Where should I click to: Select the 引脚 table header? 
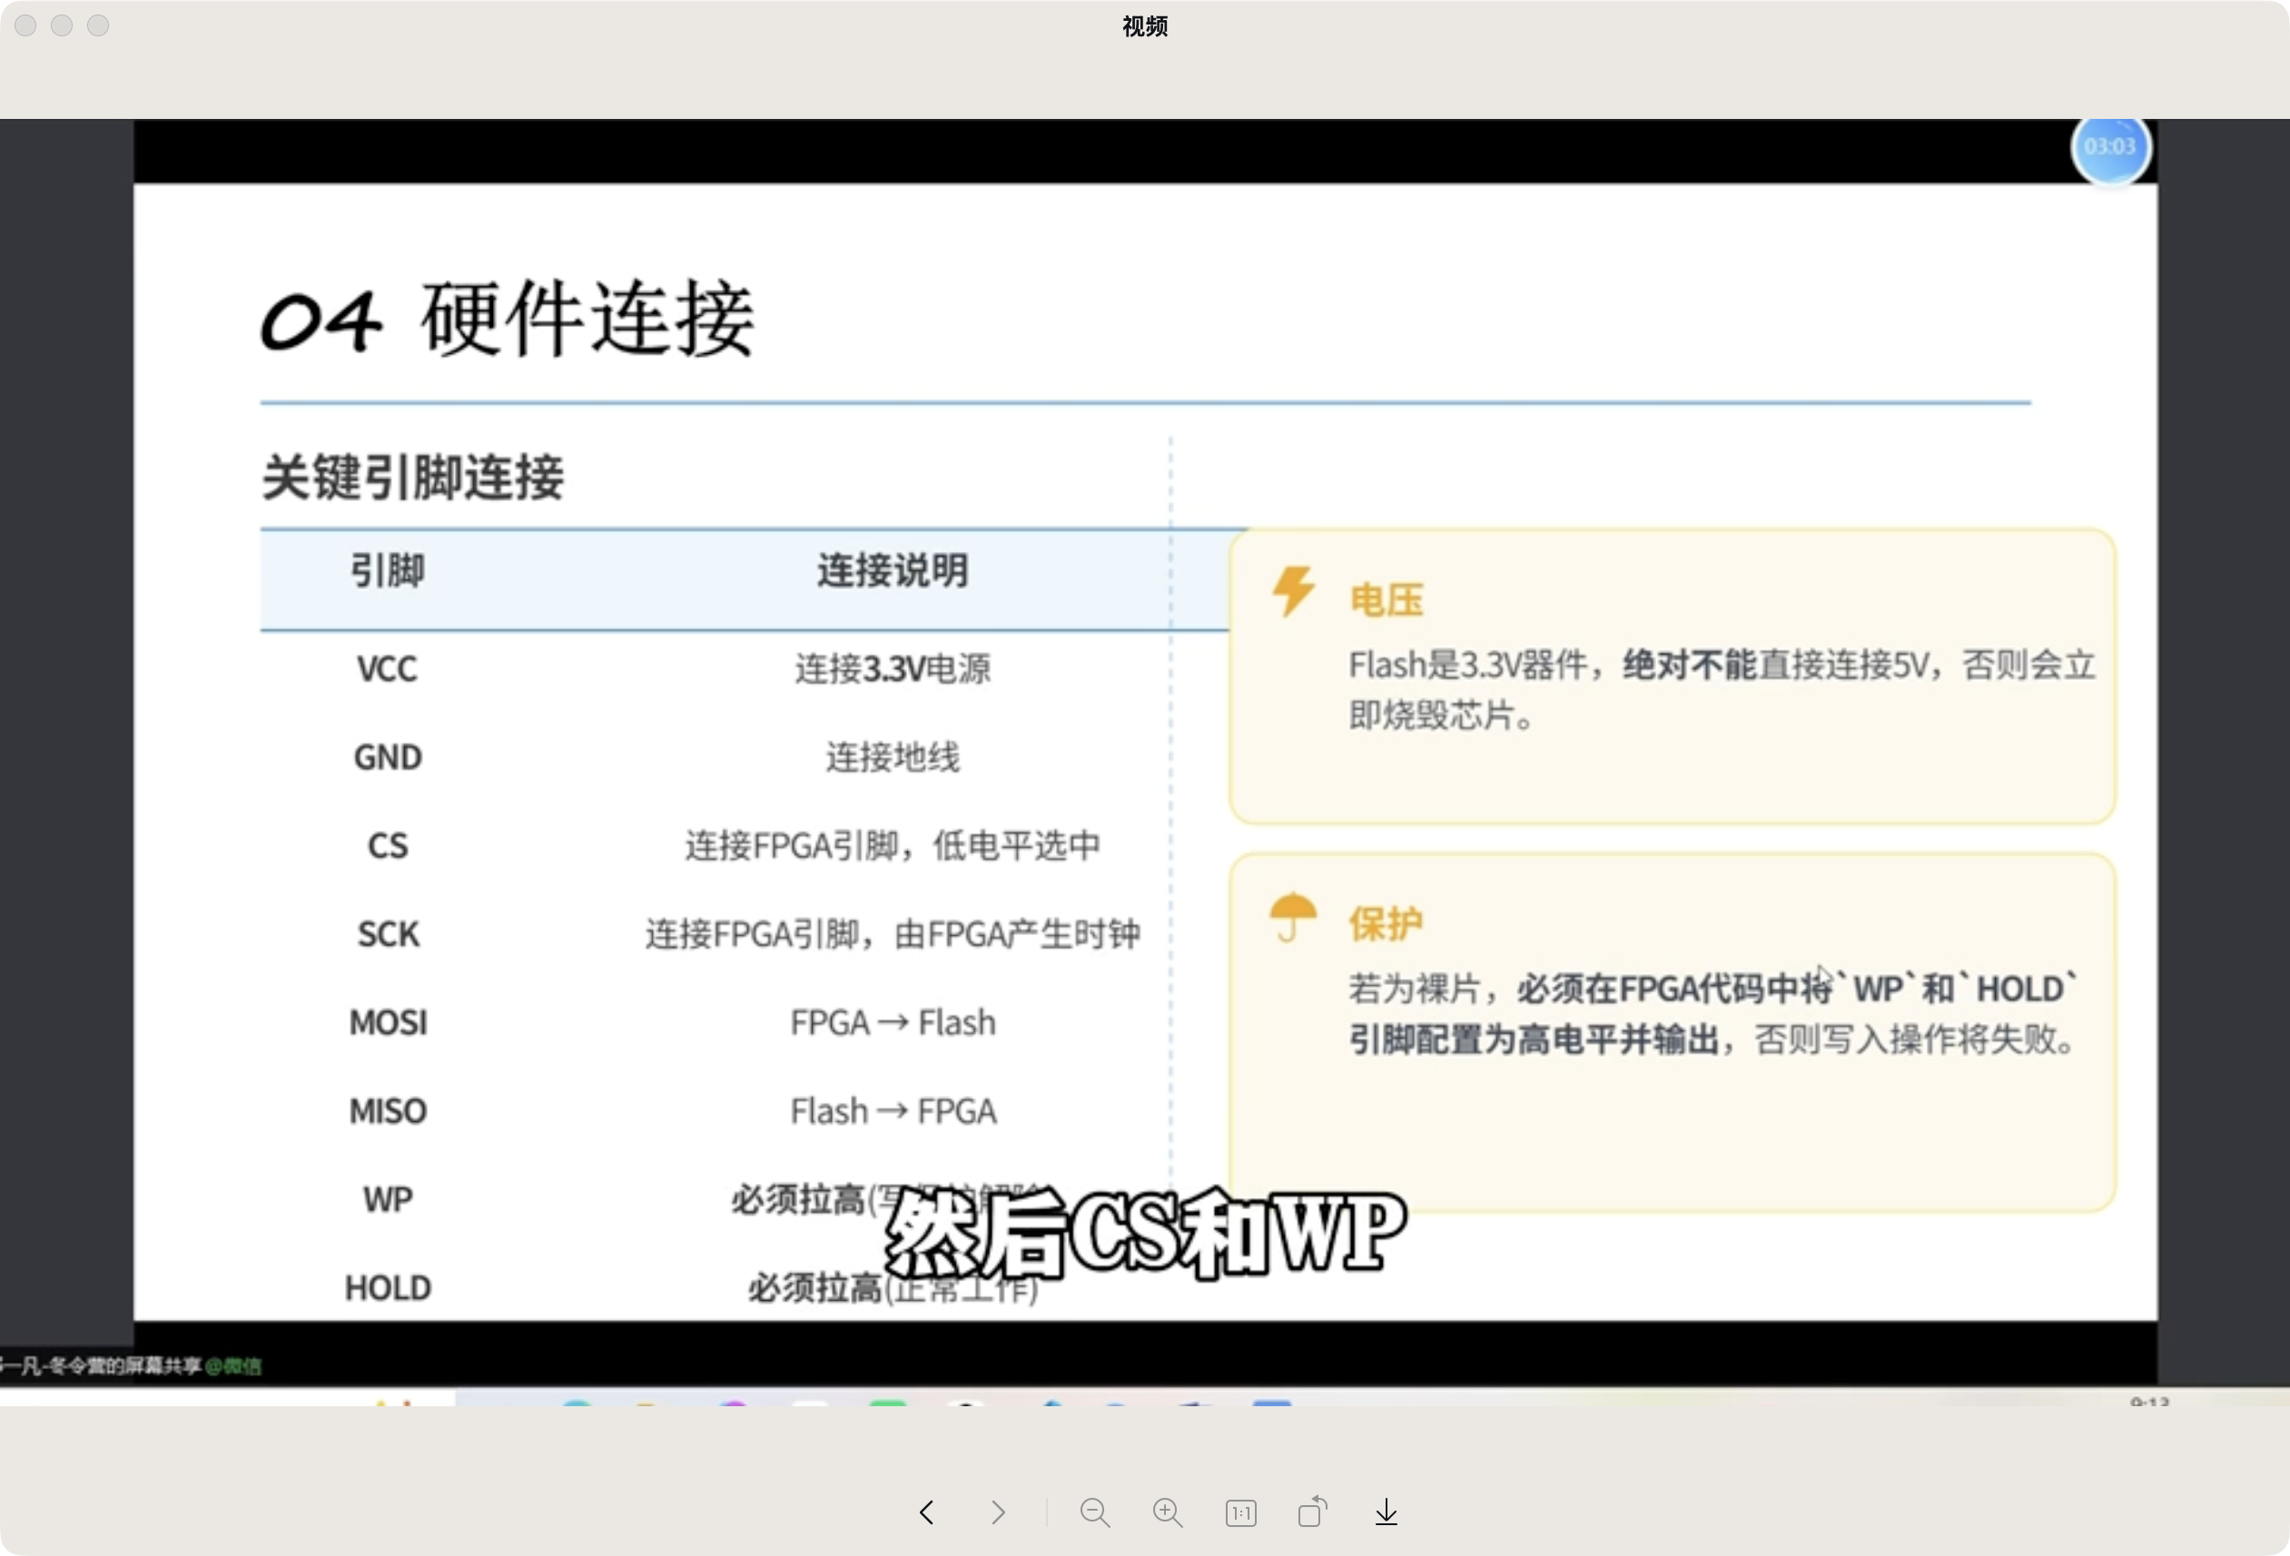387,569
